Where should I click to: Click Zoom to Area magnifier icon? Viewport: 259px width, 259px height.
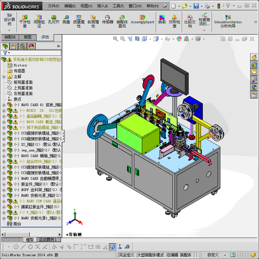(x=122, y=39)
